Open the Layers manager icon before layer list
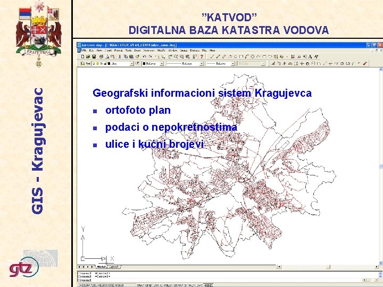 pyautogui.click(x=82, y=63)
